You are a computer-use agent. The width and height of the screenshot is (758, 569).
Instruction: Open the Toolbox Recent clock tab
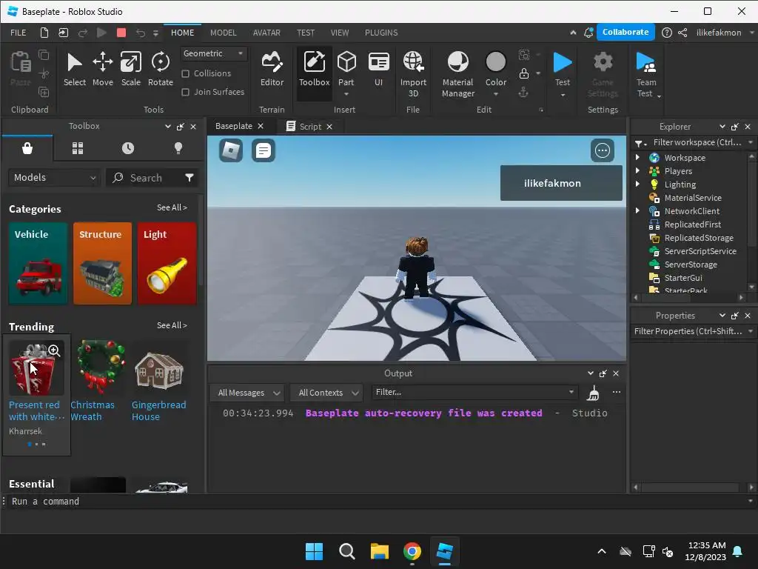(128, 148)
